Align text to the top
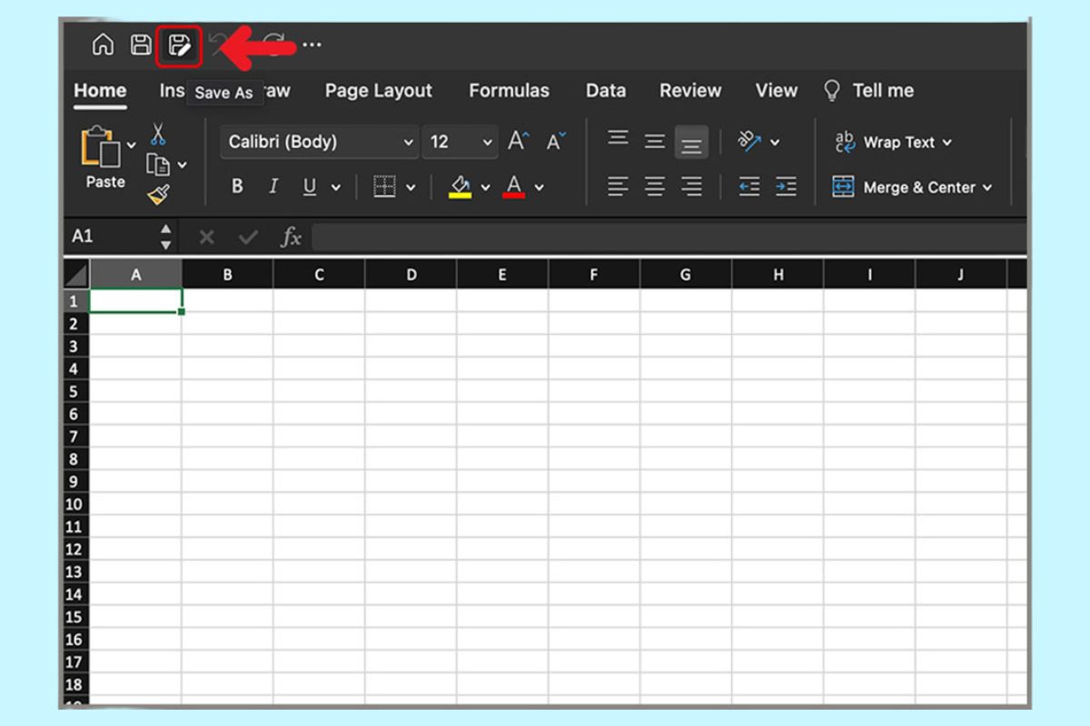 click(618, 138)
